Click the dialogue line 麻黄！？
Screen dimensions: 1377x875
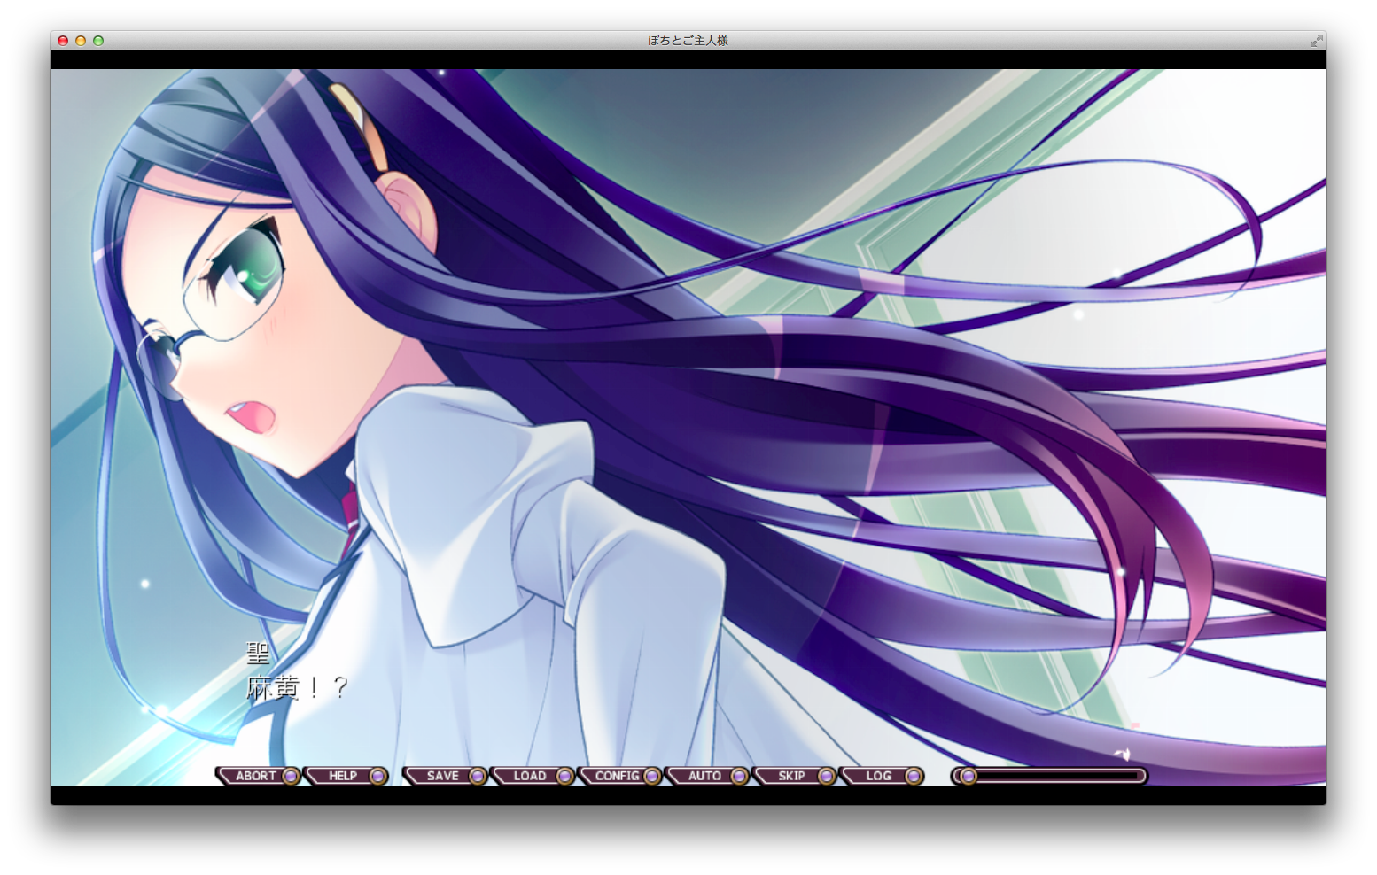coord(297,688)
